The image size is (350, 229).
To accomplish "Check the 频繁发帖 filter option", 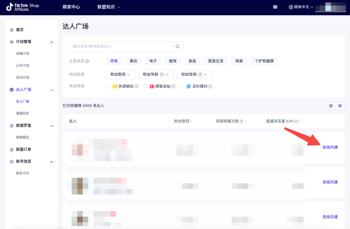I will (x=145, y=86).
